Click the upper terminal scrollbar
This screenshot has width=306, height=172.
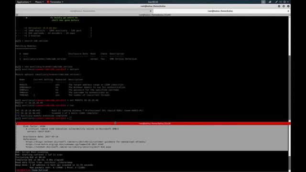[289, 68]
